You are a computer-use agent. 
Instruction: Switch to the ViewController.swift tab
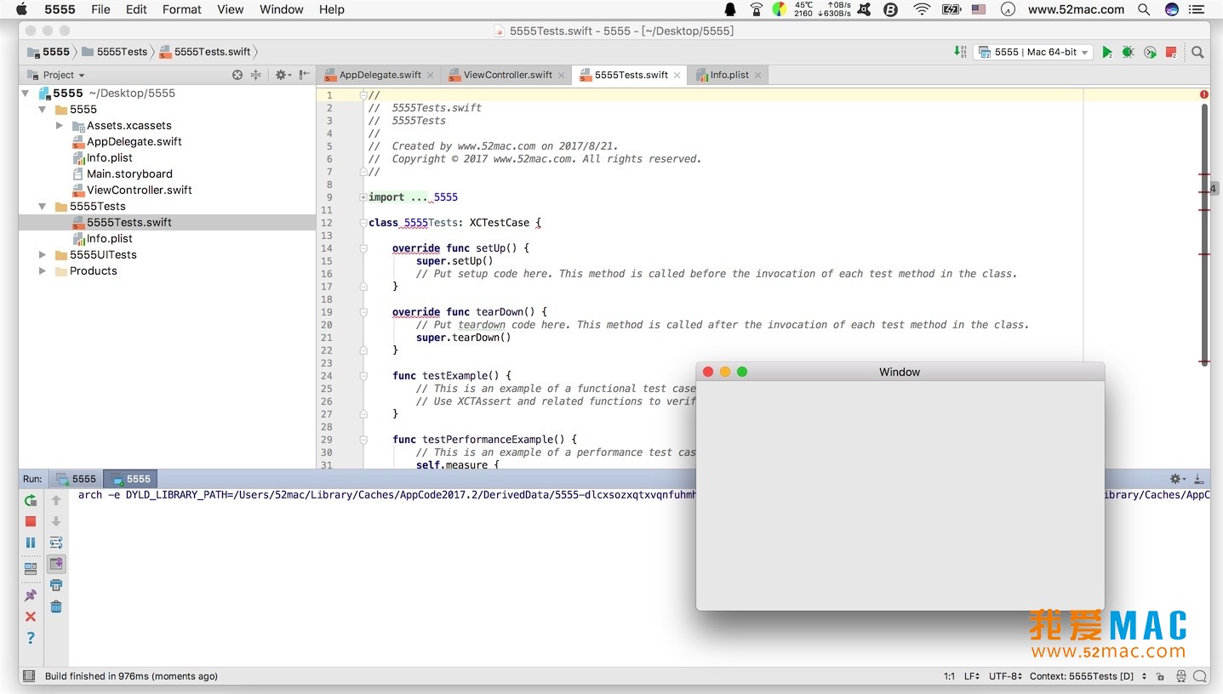[507, 75]
